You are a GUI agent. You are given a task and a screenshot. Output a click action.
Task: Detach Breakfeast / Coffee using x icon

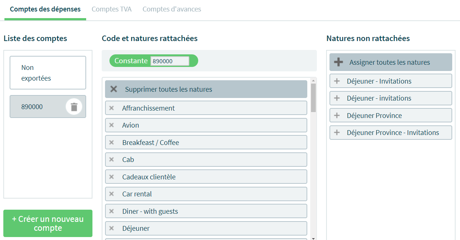pyautogui.click(x=112, y=142)
